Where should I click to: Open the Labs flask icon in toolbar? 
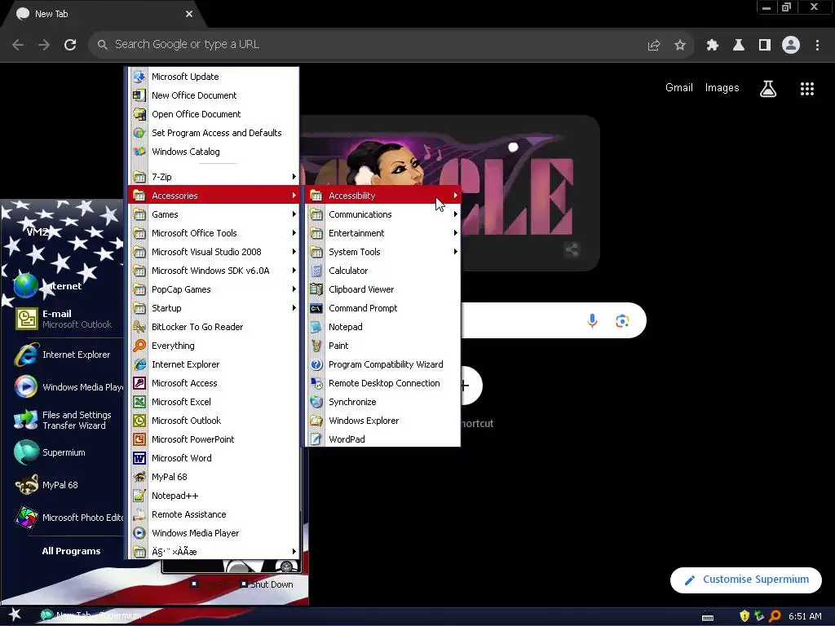click(739, 46)
